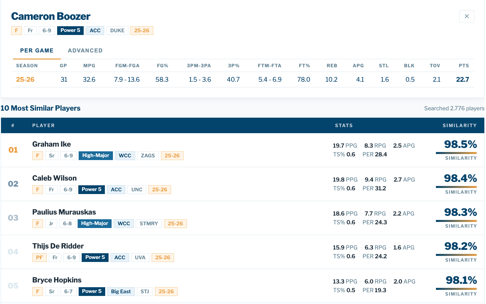Screen dimensions: 486x304
Task: Close the Cameron Boozer player panel
Action: point(467,16)
